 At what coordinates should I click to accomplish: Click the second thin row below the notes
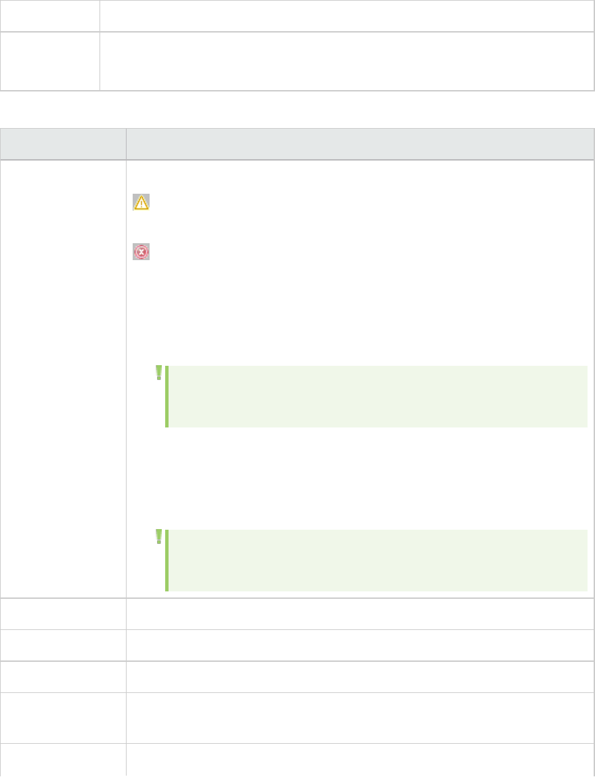(359, 645)
